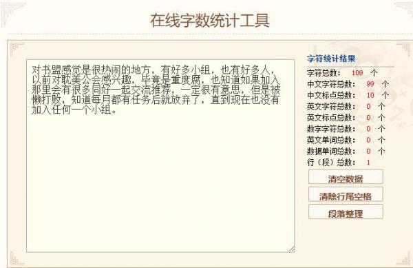Click the 英文单词总数 label
The width and height of the screenshot is (413, 268).
click(331, 140)
